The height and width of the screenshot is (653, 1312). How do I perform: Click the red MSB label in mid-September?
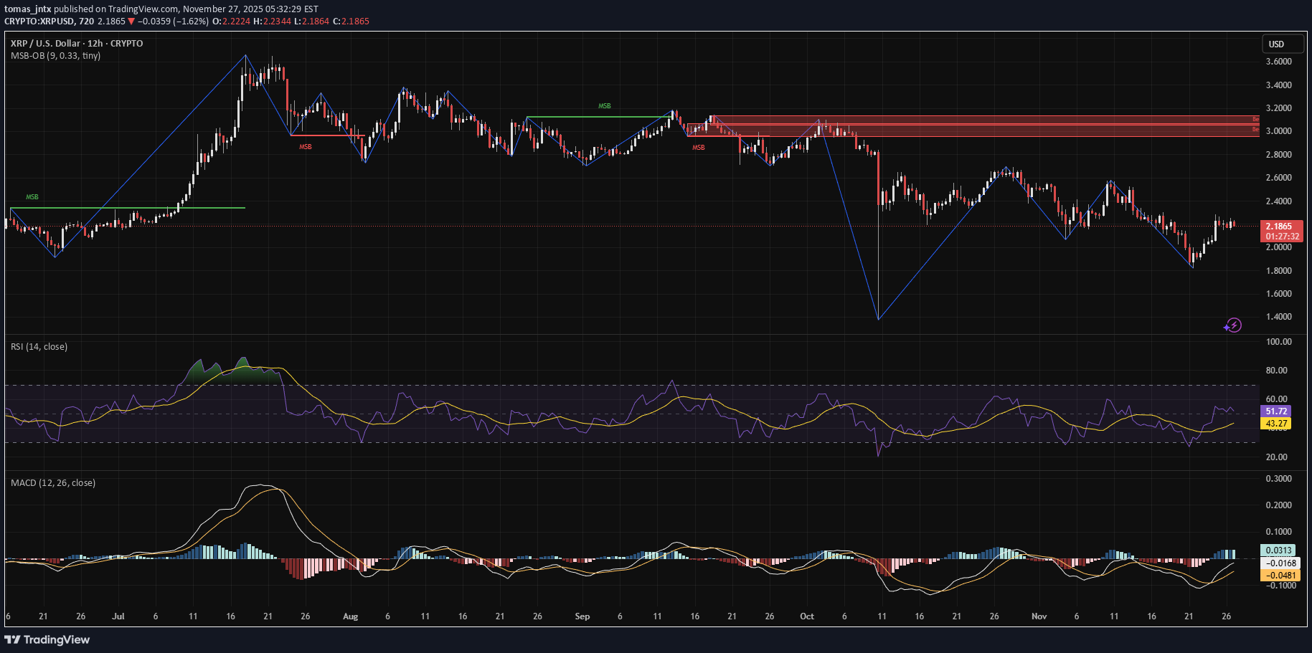point(698,148)
